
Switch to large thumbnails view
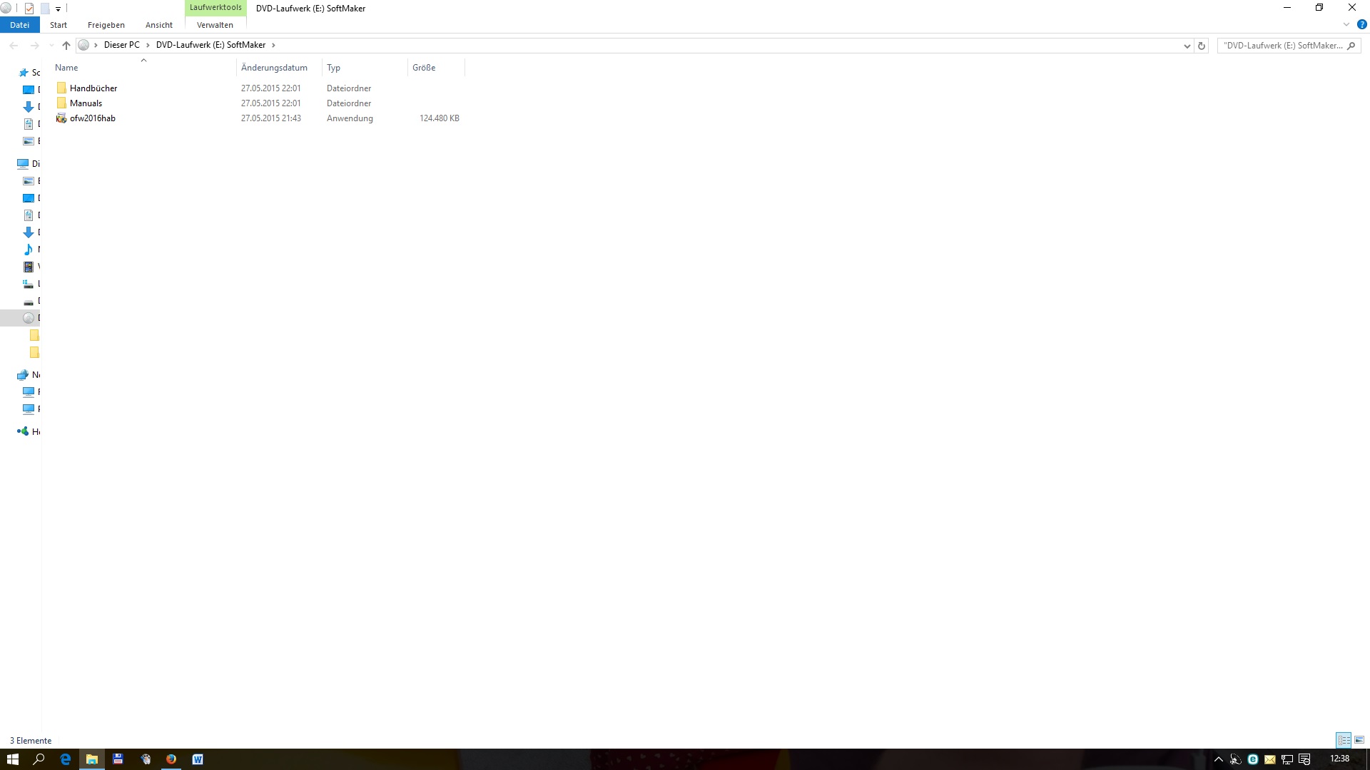click(x=1359, y=740)
